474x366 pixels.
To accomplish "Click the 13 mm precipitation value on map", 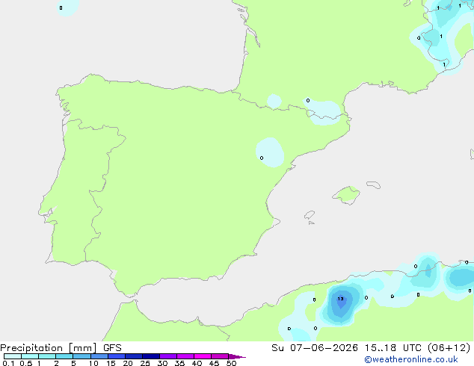I will point(340,299).
